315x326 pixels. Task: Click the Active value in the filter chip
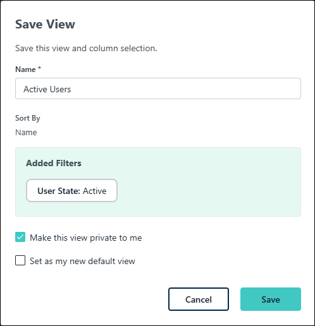95,191
